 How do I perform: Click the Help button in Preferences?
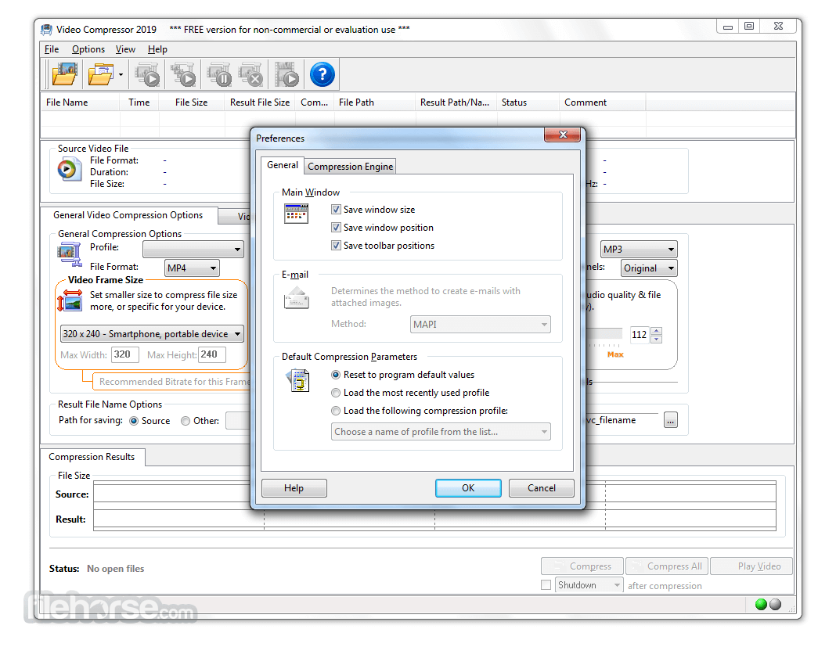294,488
